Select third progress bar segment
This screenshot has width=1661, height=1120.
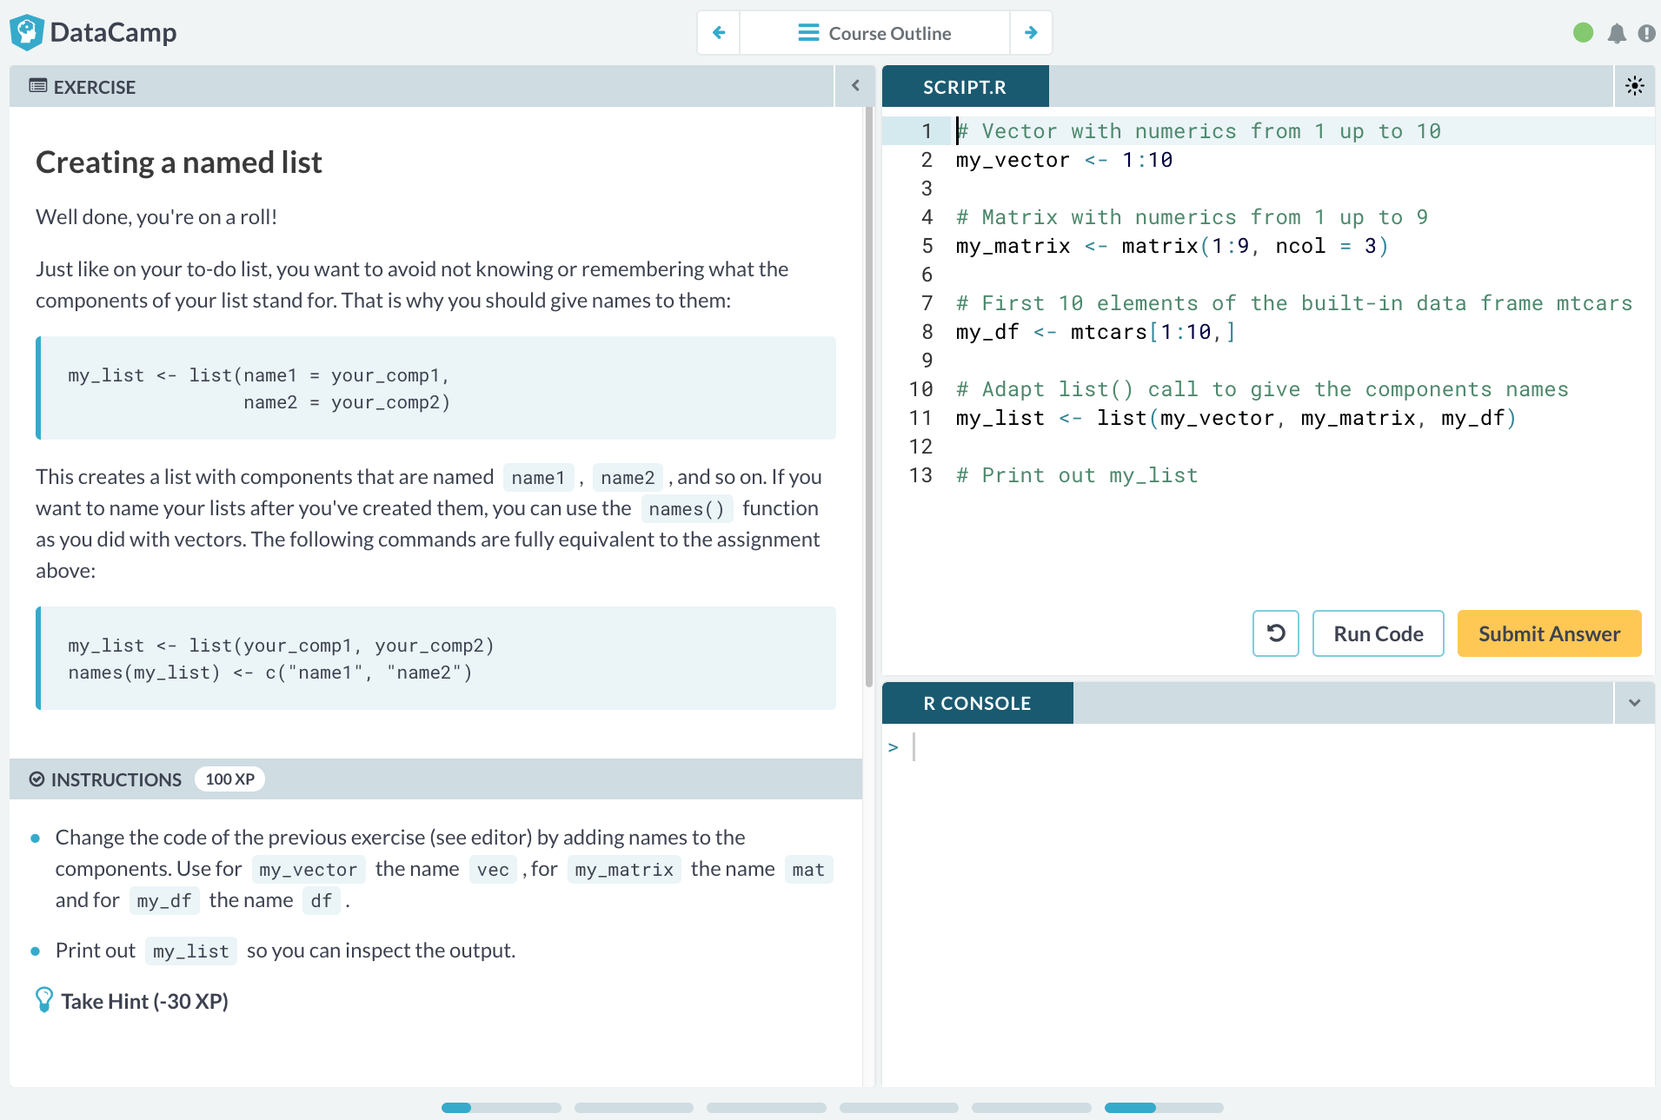click(x=766, y=1108)
